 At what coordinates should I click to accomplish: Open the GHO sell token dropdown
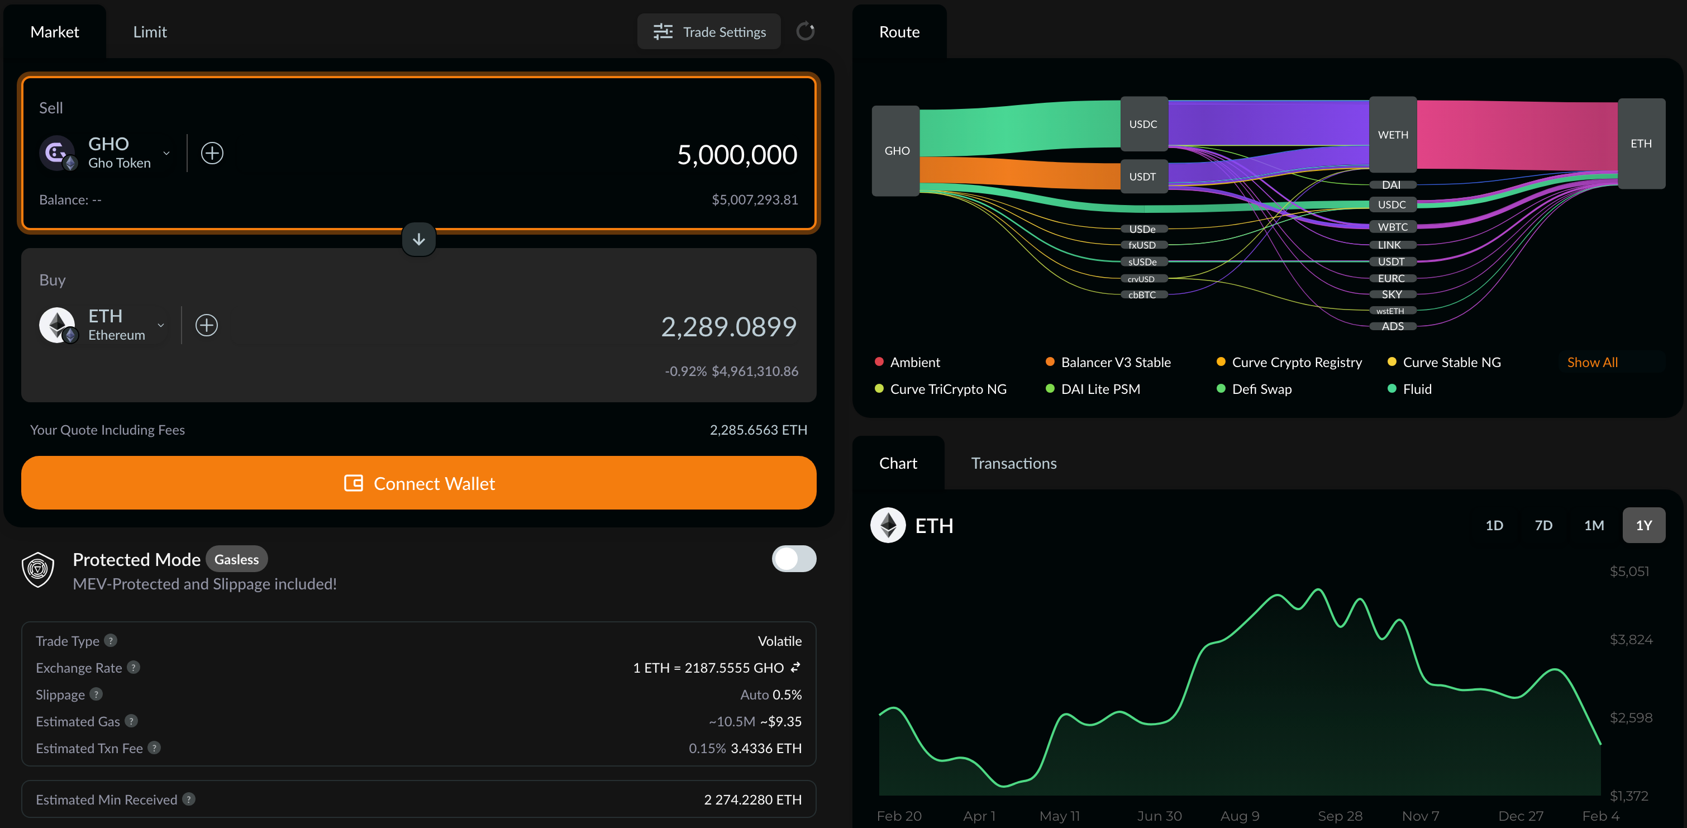point(166,153)
